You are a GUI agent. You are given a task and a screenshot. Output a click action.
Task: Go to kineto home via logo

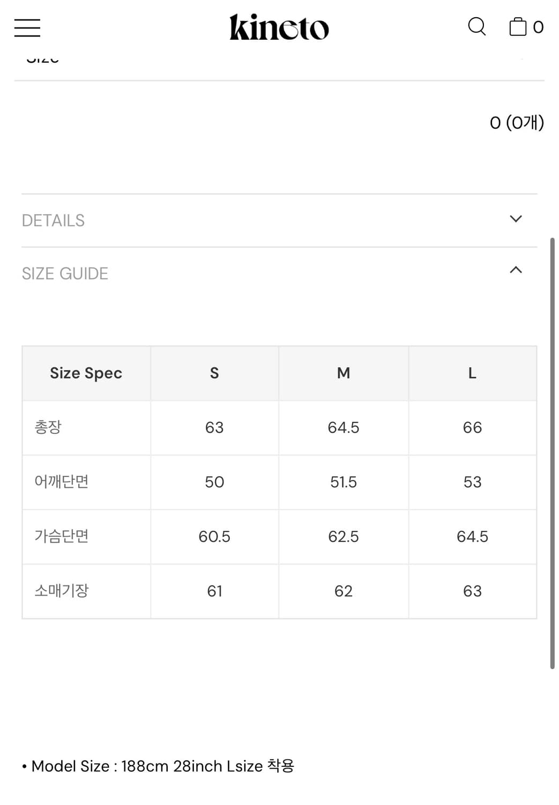279,27
